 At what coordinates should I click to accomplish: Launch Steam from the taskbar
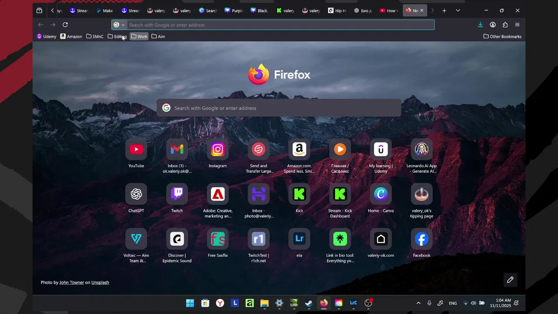coord(309,303)
